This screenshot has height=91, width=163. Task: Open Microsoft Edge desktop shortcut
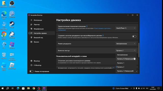[x=4, y=15]
